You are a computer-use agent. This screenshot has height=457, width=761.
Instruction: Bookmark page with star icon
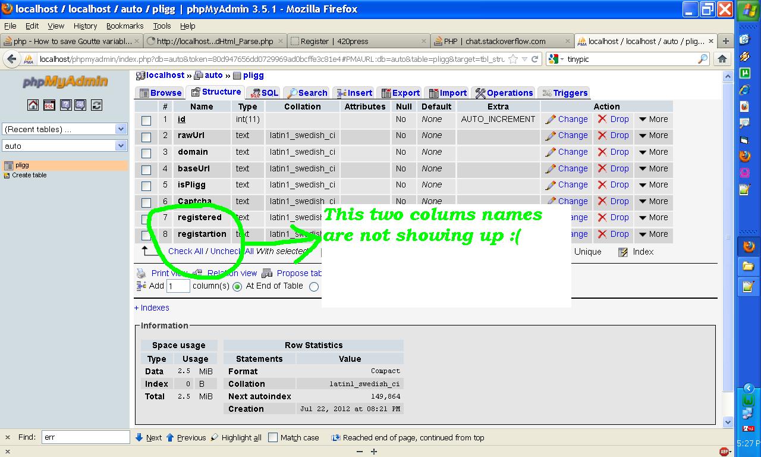(512, 59)
